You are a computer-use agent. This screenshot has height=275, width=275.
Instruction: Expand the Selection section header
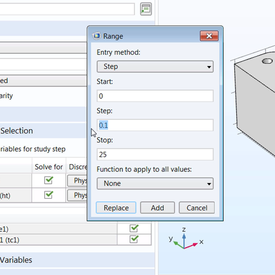click(x=17, y=131)
